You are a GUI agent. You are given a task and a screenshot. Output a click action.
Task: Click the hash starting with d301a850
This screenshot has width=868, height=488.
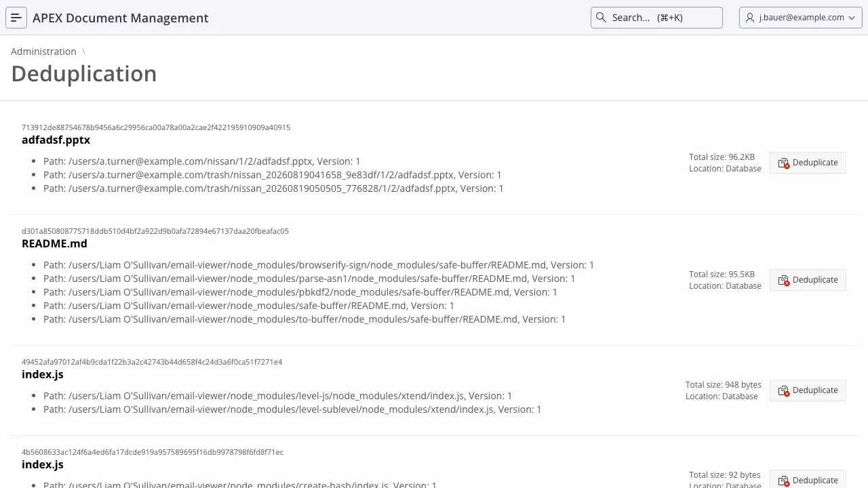tap(155, 231)
